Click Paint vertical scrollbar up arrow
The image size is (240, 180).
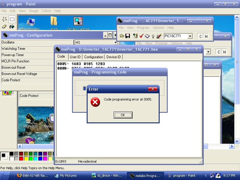coord(237,17)
